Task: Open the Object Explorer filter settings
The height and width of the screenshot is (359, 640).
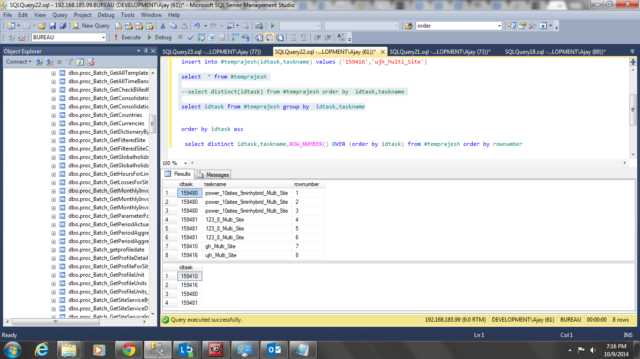Action: point(69,61)
